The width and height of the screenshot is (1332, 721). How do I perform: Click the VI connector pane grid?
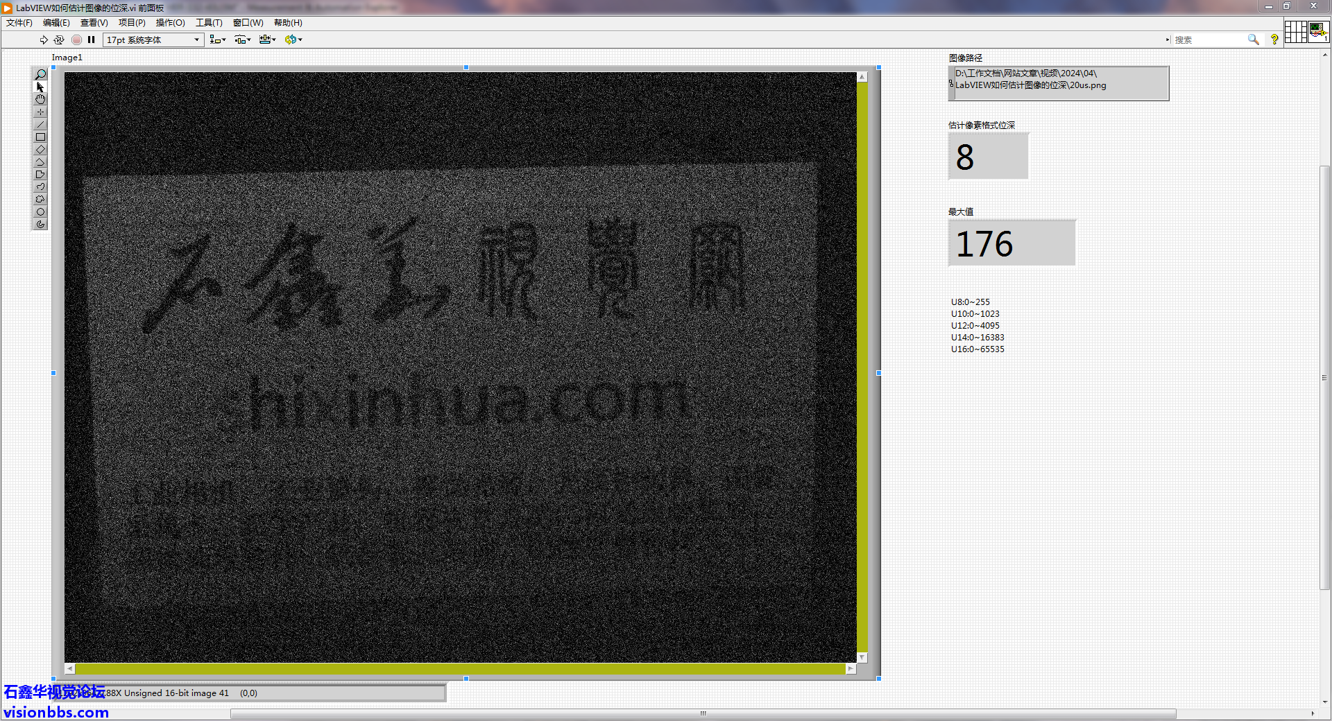(x=1295, y=32)
